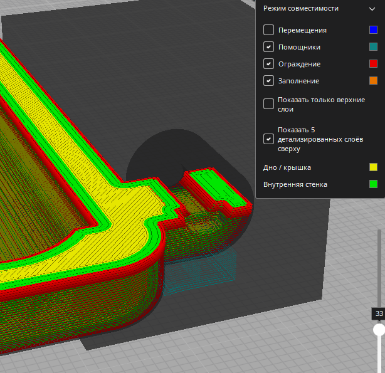The height and width of the screenshot is (373, 385).
Task: Click the green Внутренняя стенка swatch
Action: pos(373,184)
